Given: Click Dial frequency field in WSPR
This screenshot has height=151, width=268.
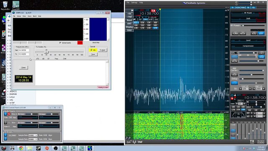Looking at the screenshot, I should click(x=23, y=50).
